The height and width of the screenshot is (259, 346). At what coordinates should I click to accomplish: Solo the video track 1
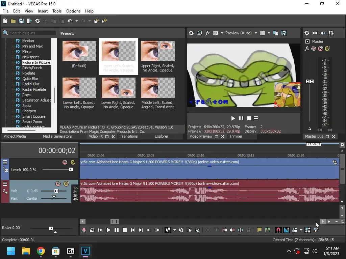coord(73,162)
